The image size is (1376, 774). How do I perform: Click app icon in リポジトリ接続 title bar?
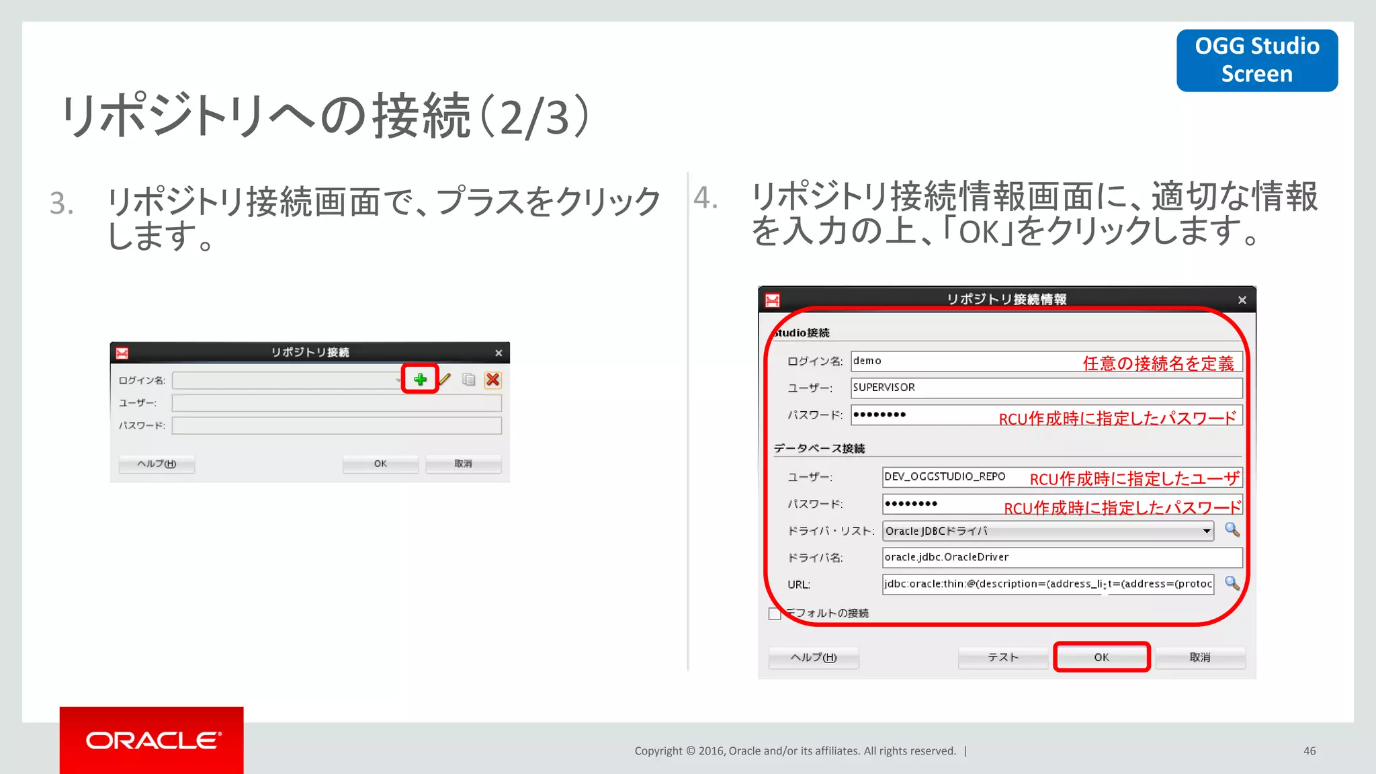(122, 353)
